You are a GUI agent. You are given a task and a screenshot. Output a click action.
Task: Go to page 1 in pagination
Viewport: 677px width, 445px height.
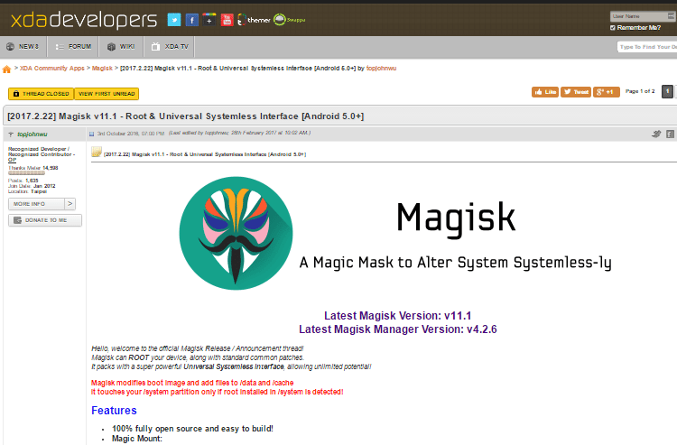[x=667, y=91]
